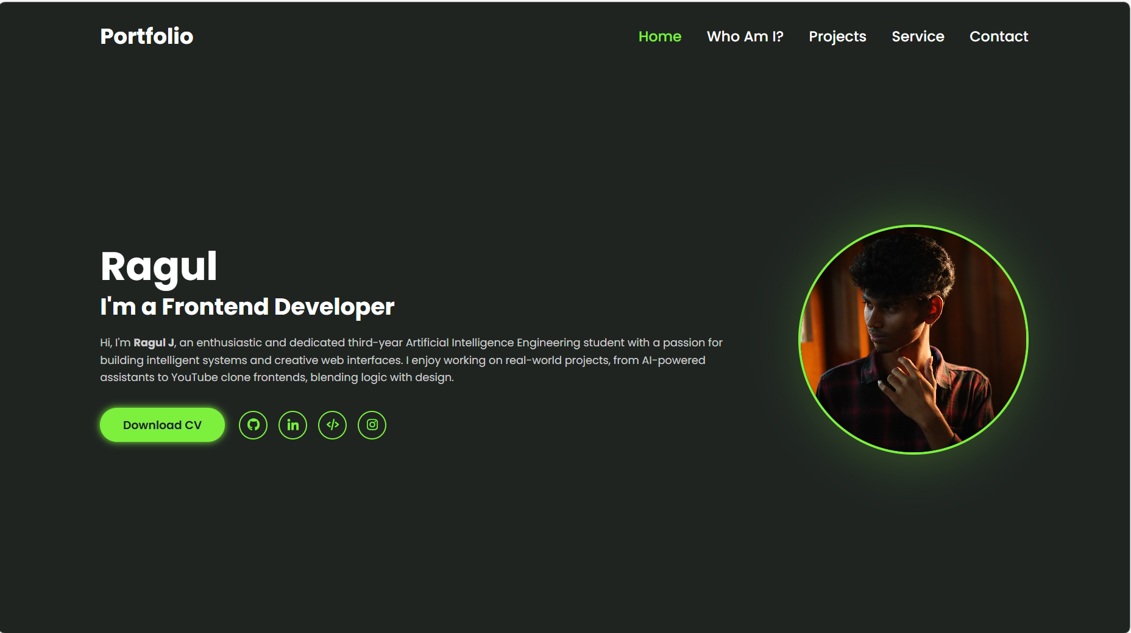The height and width of the screenshot is (633, 1131).
Task: Open the LinkedIn social icon
Action: (x=292, y=425)
